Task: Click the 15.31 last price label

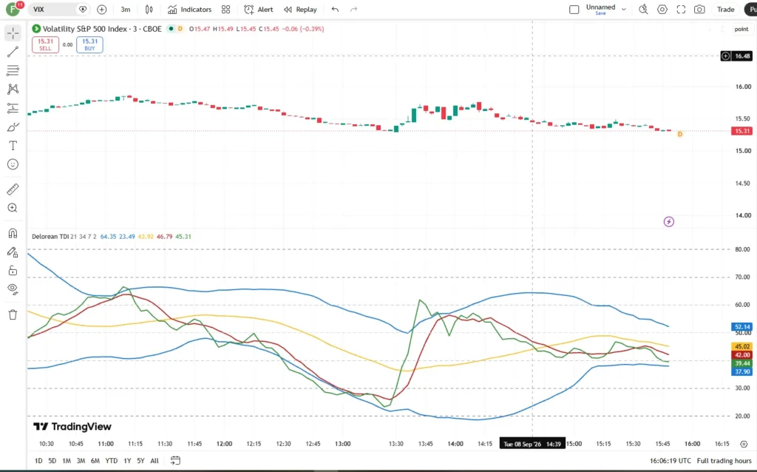Action: tap(742, 131)
